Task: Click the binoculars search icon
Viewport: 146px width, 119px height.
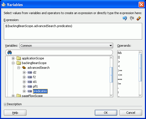Action: click(9, 52)
